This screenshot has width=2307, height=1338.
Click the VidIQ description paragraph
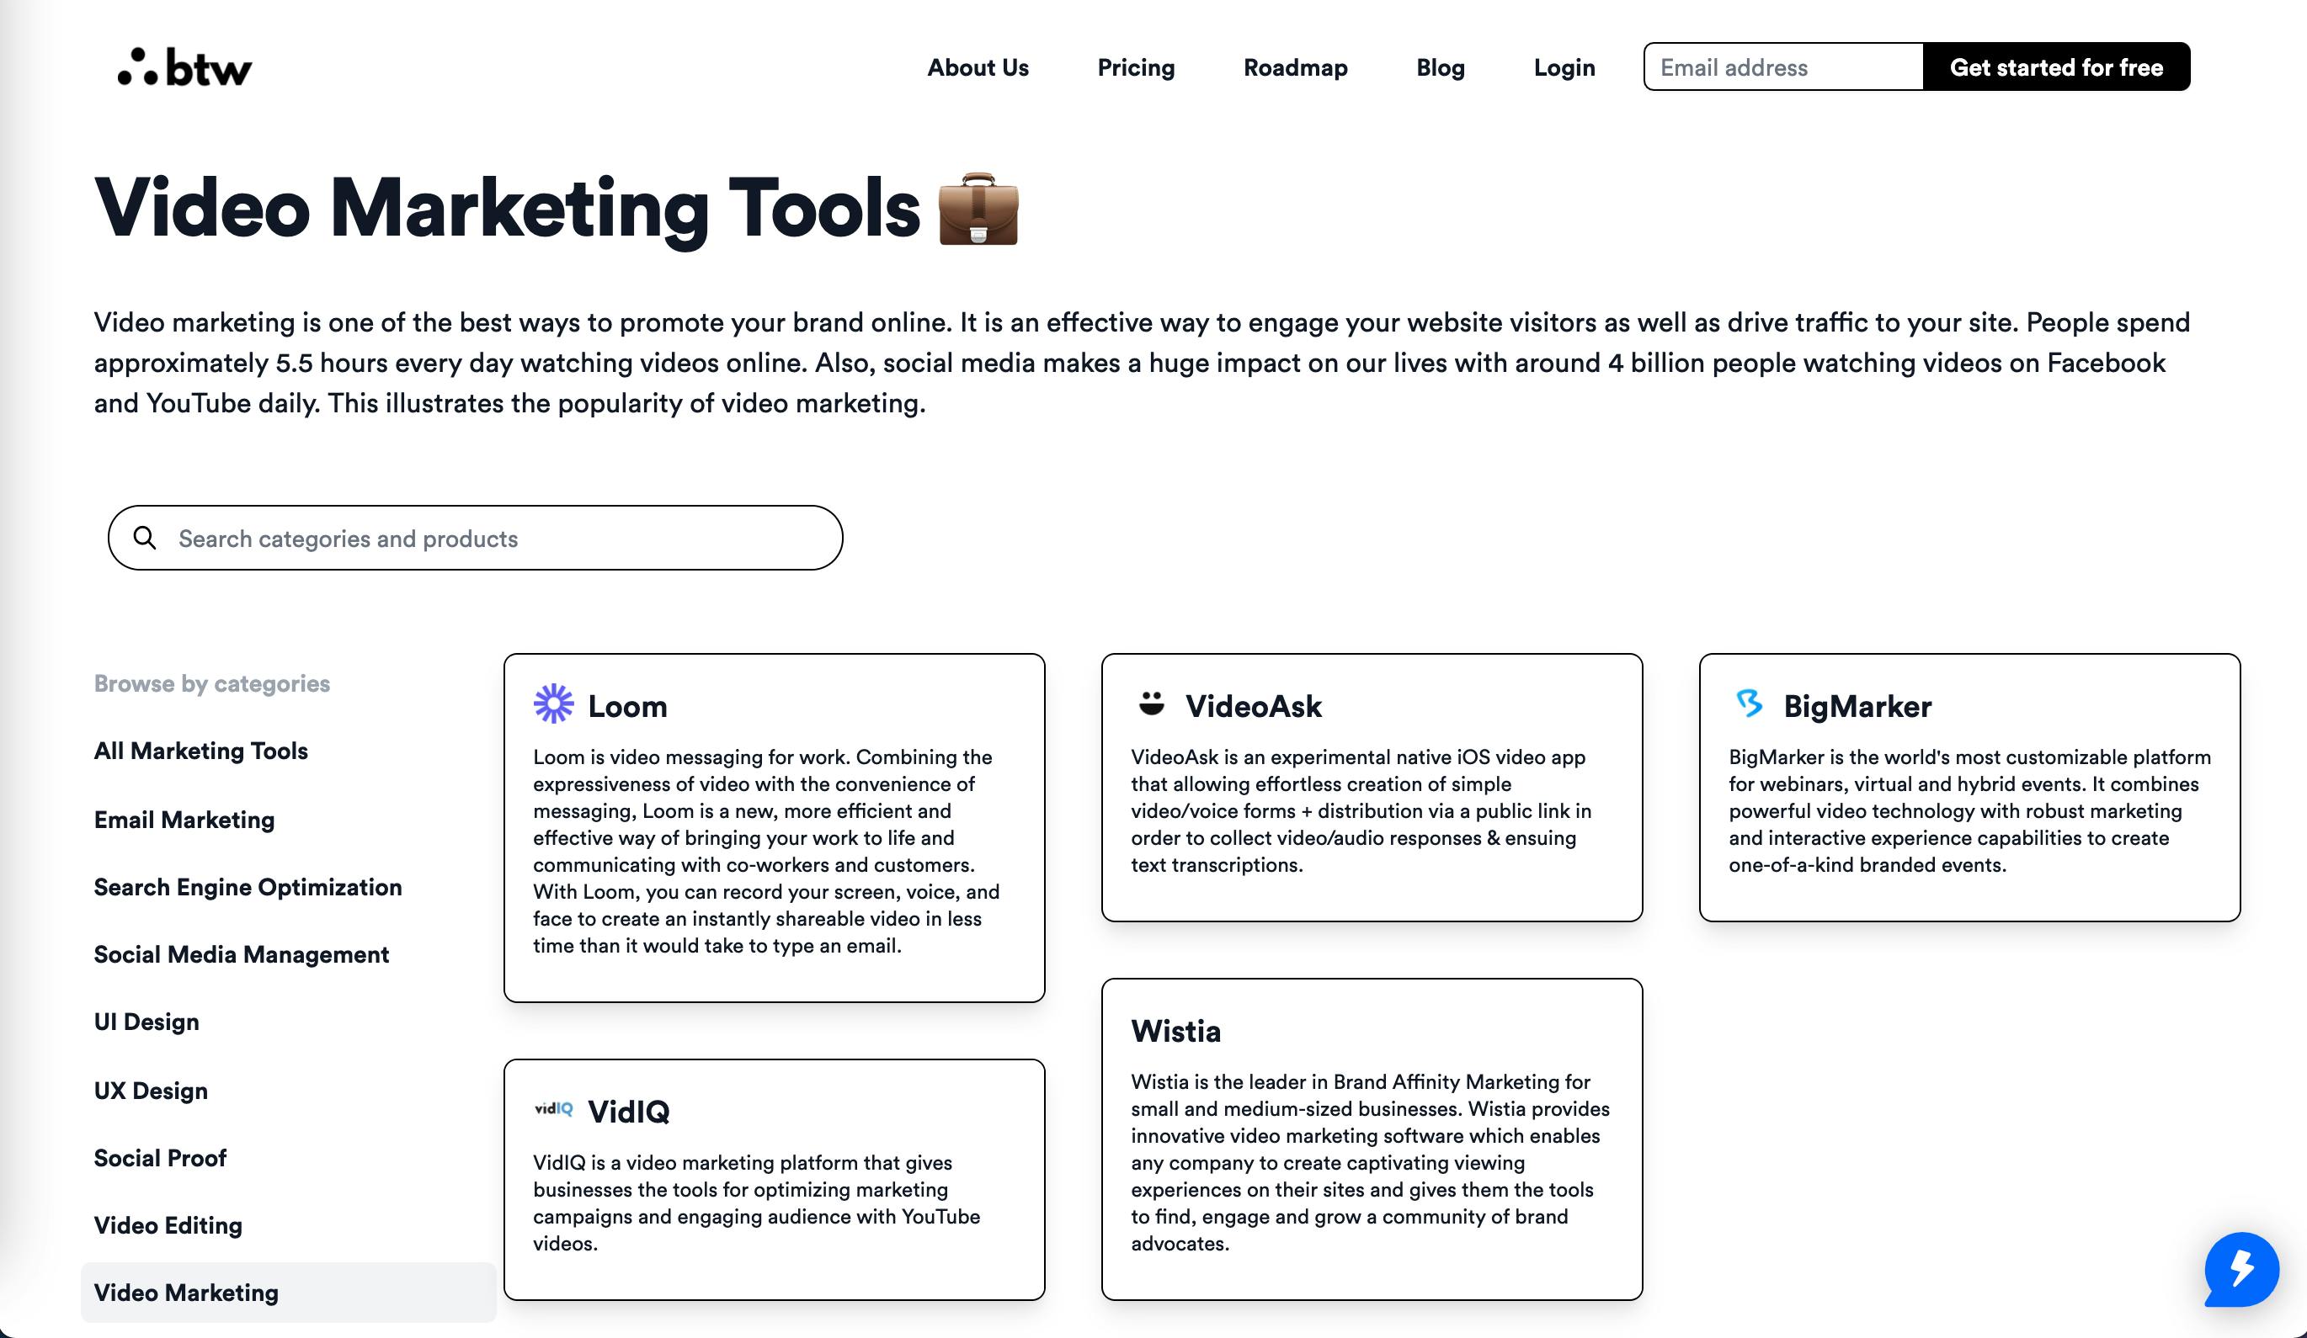pos(757,1203)
